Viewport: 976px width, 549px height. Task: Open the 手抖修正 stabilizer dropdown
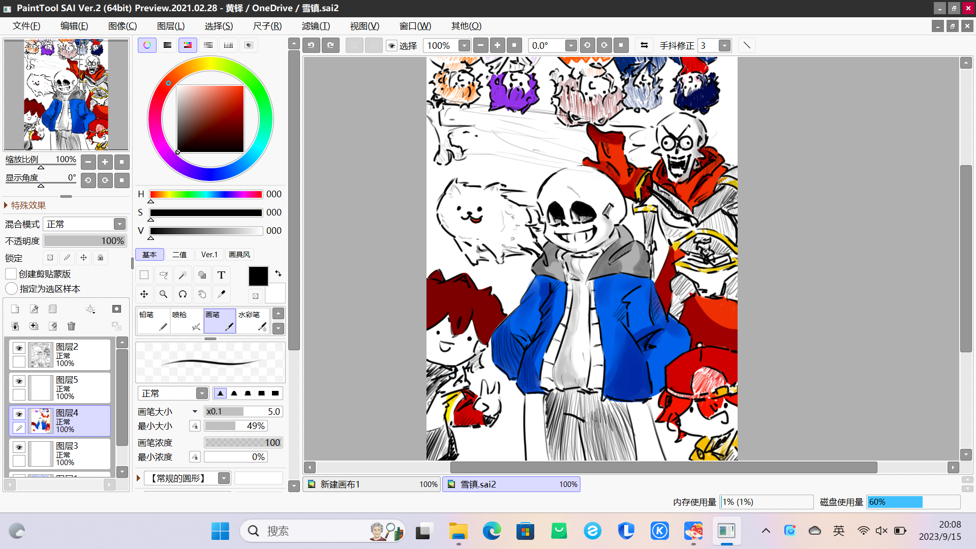point(724,46)
